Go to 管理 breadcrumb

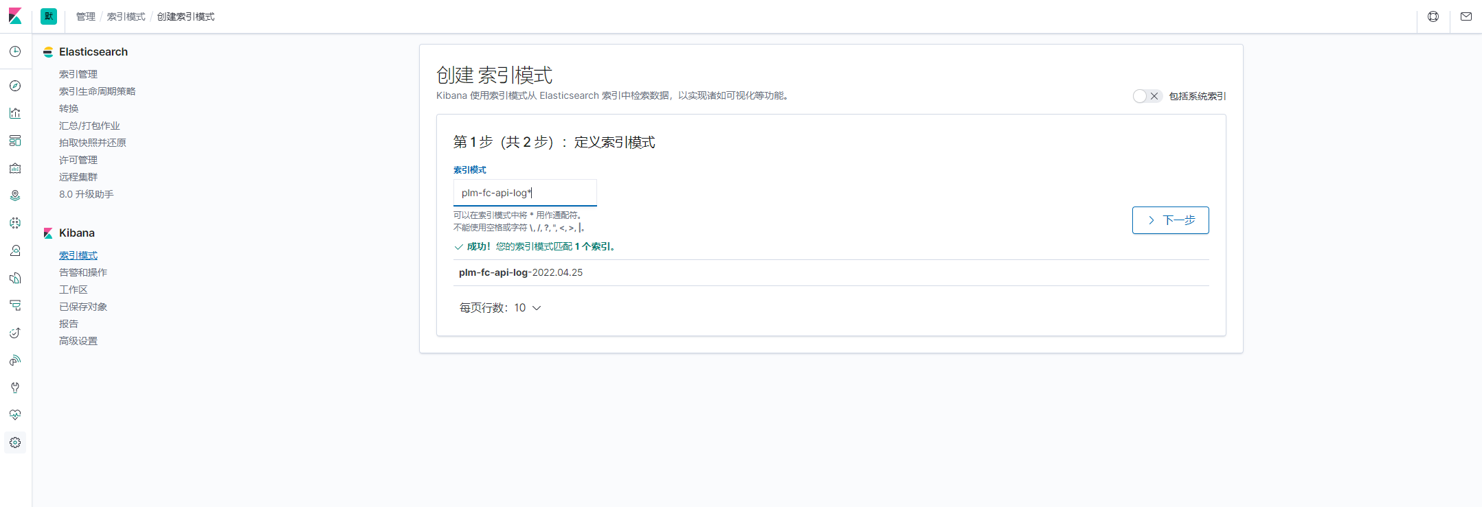click(x=86, y=16)
